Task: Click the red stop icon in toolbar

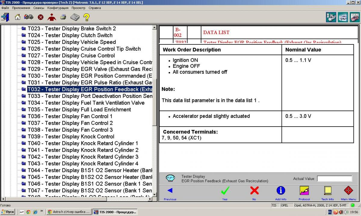Action: coord(41,17)
